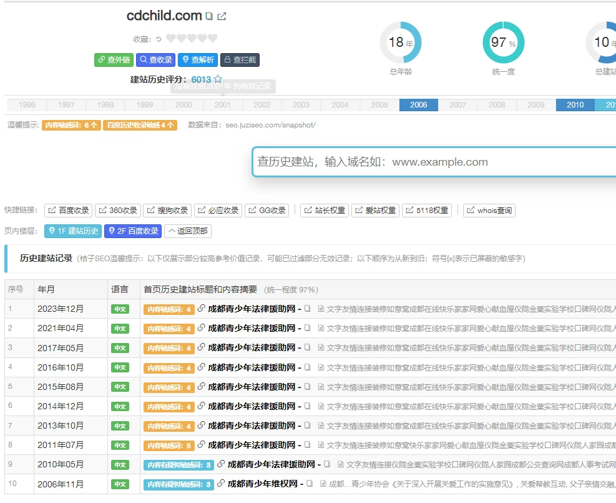Click the star icon next to score 6013
The width and height of the screenshot is (616, 503).
coord(218,79)
